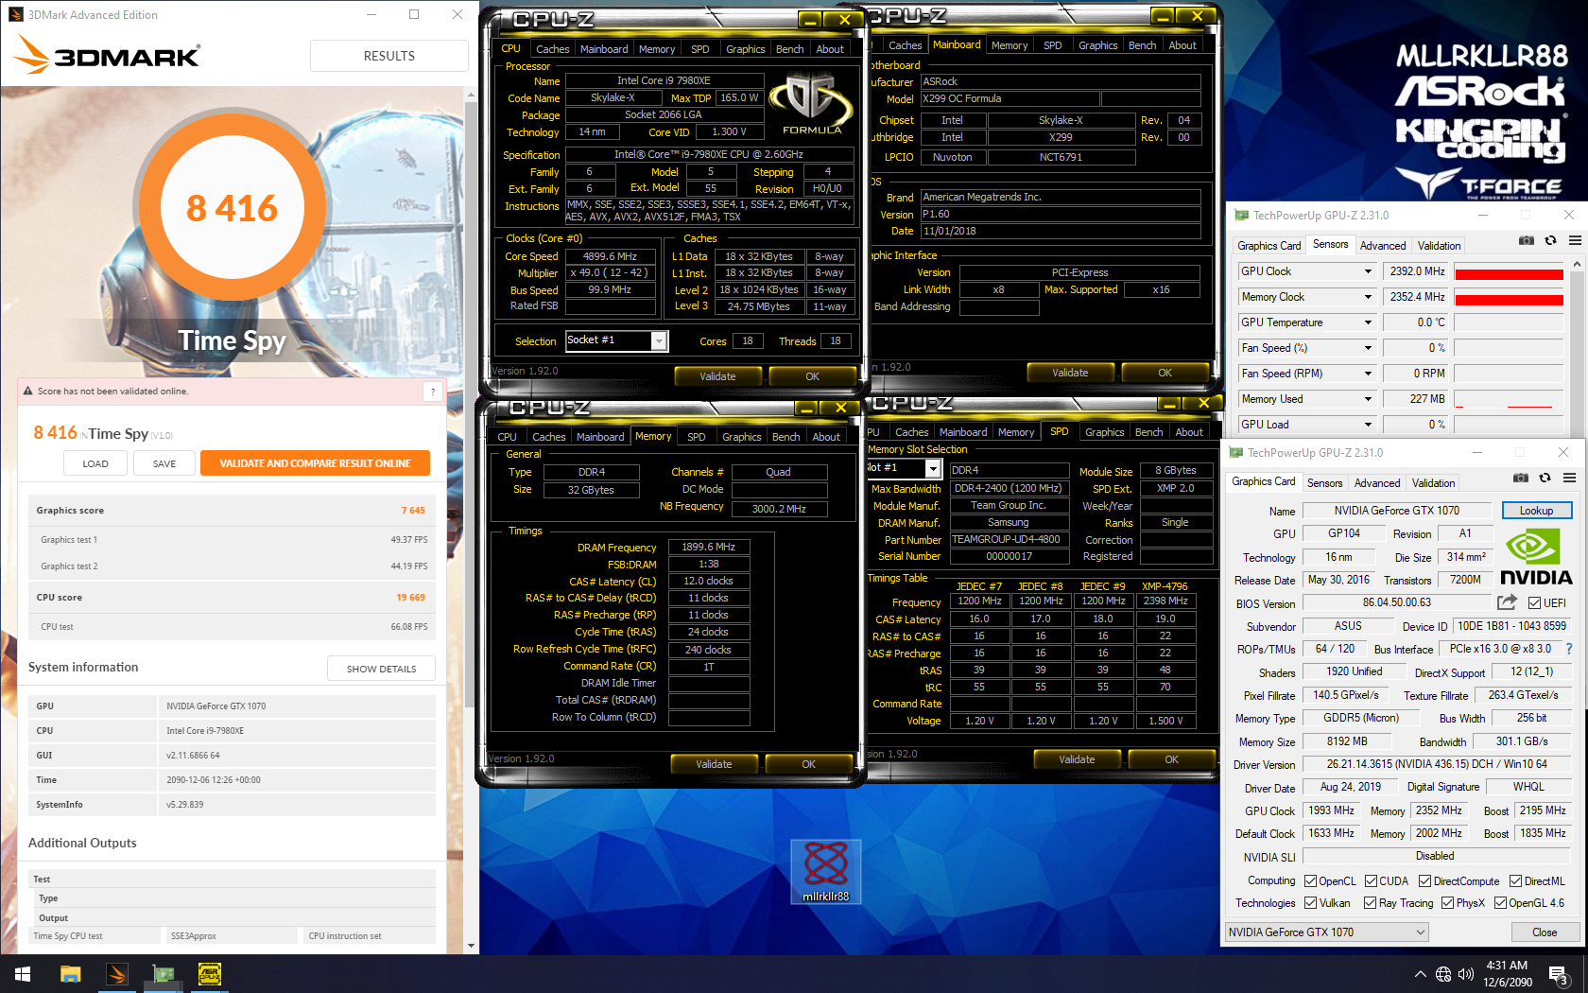Open the NVIDIA GeForce GTX 1070 GPU selector dropdown
This screenshot has width=1588, height=993.
tap(1327, 932)
